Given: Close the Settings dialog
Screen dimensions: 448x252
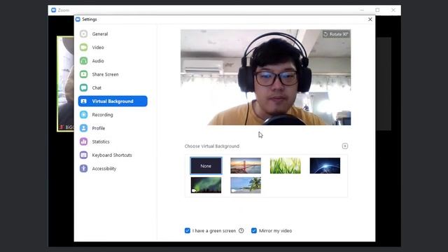Looking at the screenshot, I should coord(370,19).
